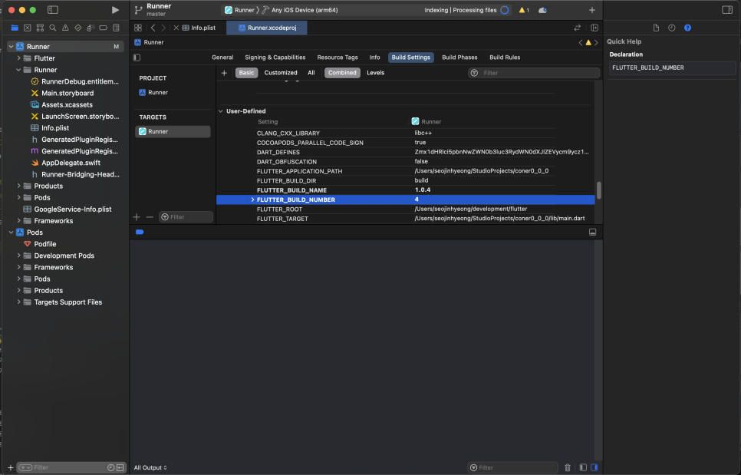
Task: Click the FLUTTER_BUILD_NAME value 1.0.4
Action: 423,190
